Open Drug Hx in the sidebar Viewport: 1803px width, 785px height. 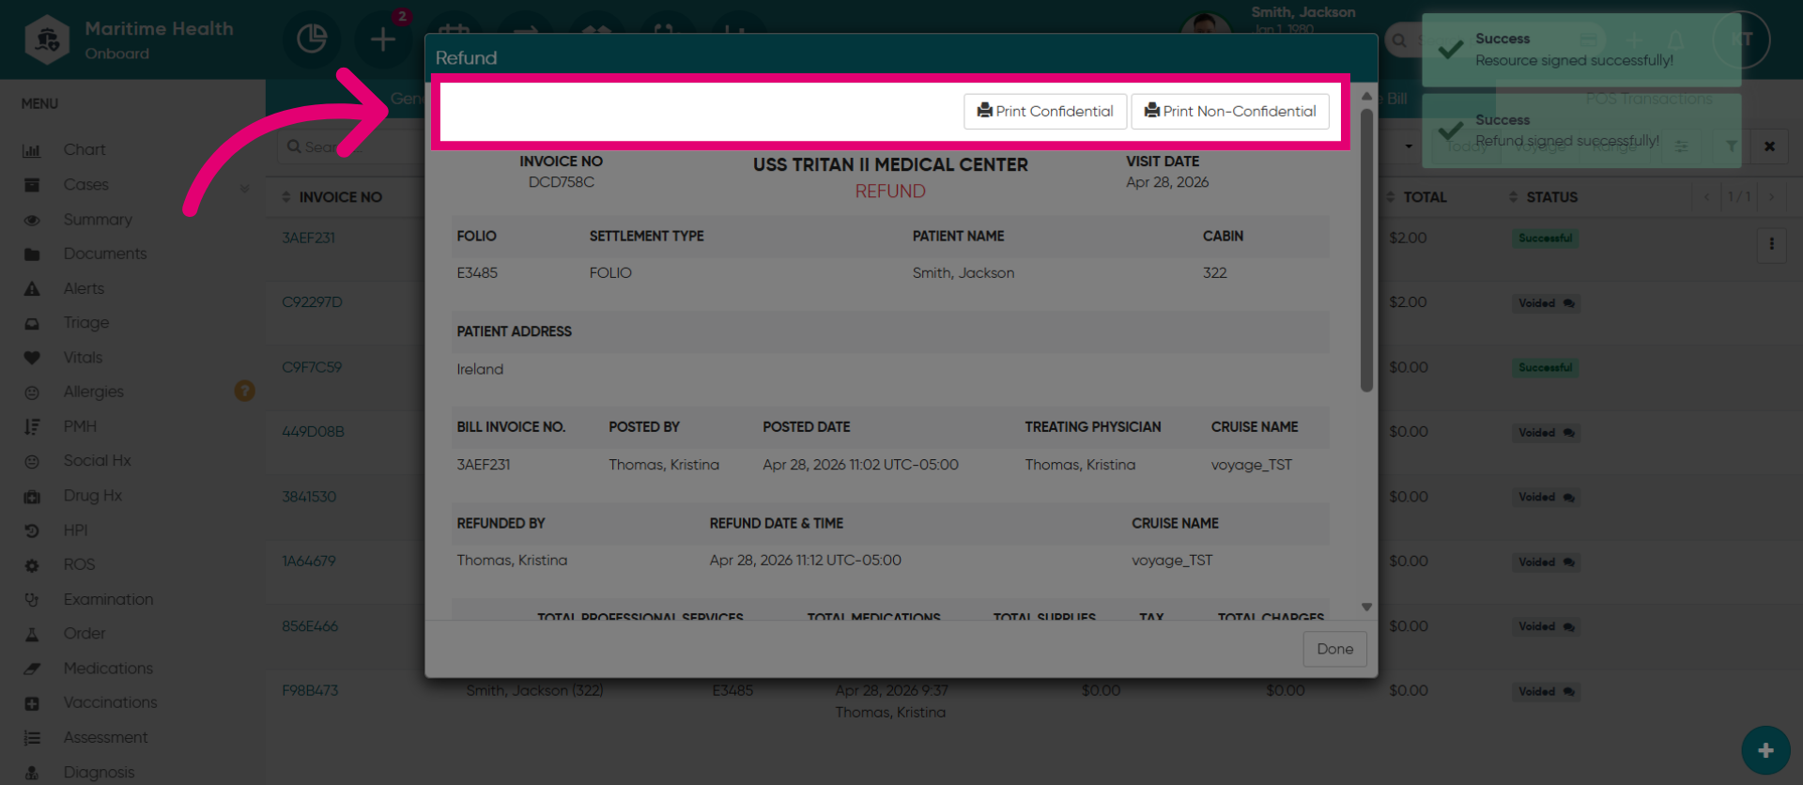(x=93, y=496)
